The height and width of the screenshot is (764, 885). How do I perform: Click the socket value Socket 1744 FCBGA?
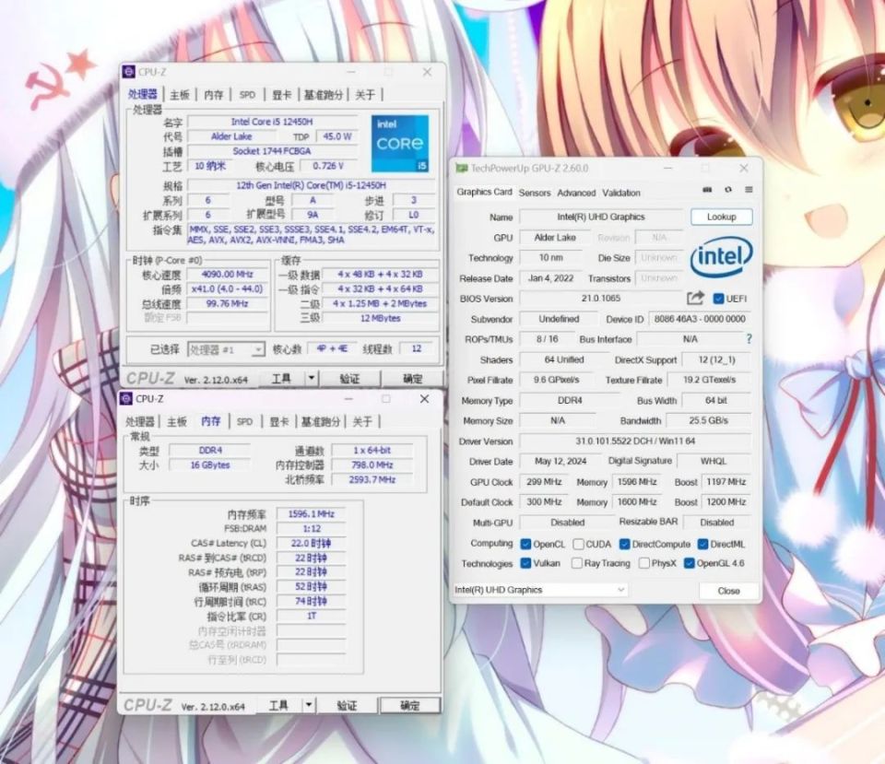[271, 151]
